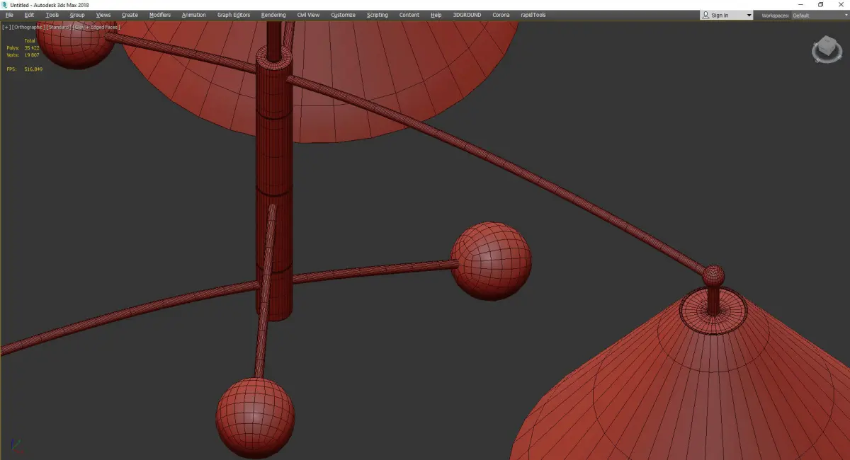The height and width of the screenshot is (460, 850).
Task: Click the Verts count value 19 807
Action: pos(32,54)
